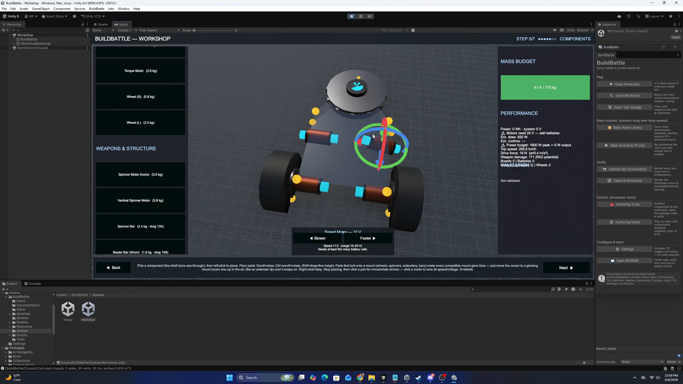Click the Project open-in-search icon
683x384 pixels.
(553, 289)
